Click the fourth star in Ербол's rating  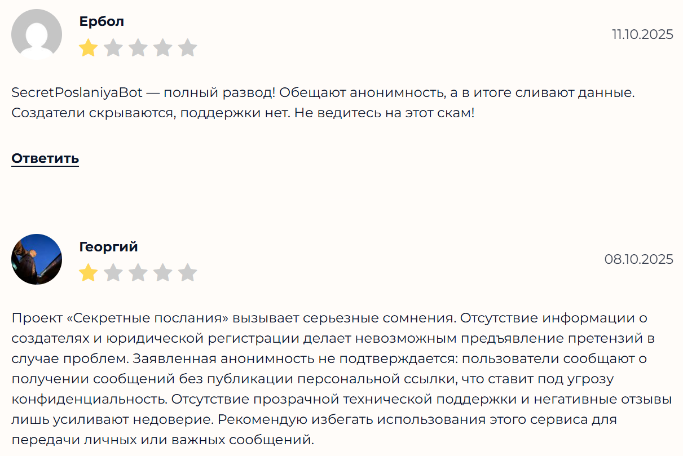click(162, 48)
